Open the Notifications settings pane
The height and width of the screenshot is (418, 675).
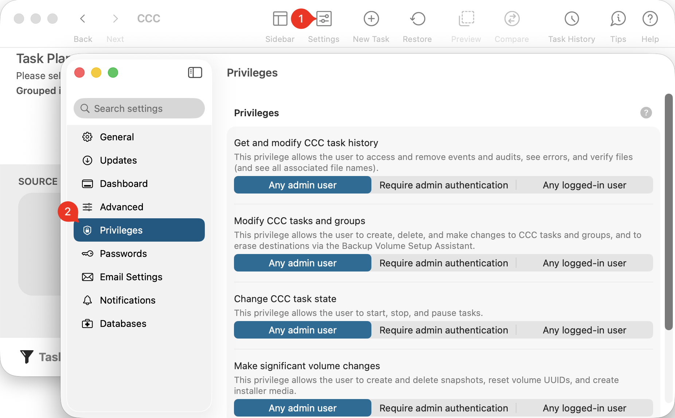[139, 300]
